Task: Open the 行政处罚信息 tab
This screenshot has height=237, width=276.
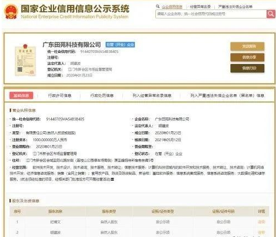Action: [102, 95]
